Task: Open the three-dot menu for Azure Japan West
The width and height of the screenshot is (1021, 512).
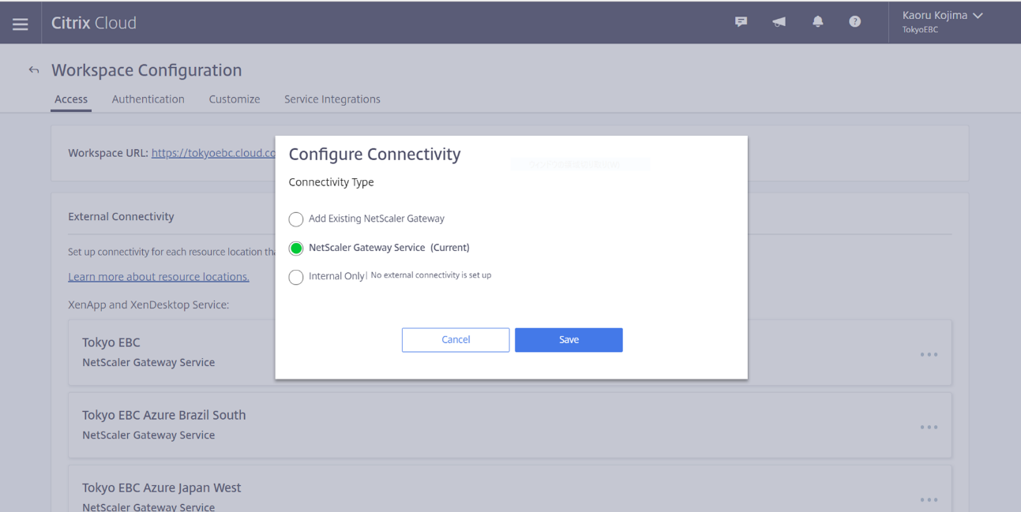Action: [929, 499]
